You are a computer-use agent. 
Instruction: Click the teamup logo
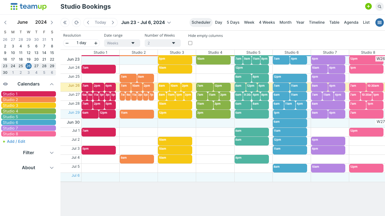(x=28, y=6)
